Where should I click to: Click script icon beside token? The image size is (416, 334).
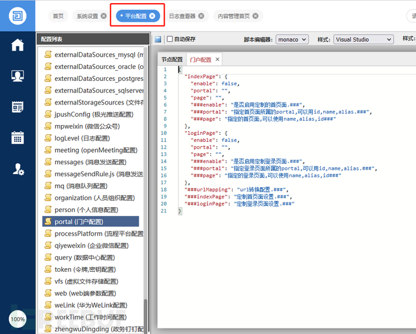coord(48,269)
